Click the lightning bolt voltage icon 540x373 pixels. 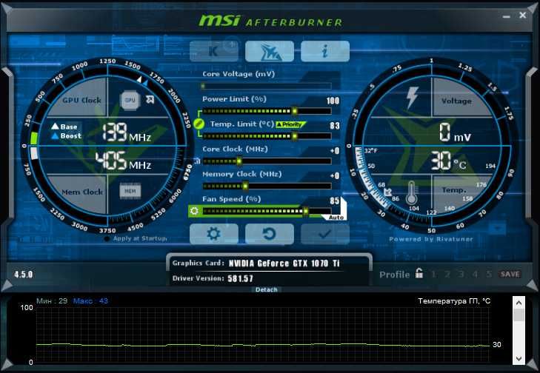412,98
